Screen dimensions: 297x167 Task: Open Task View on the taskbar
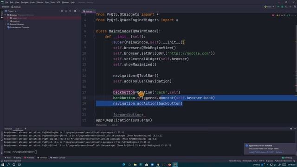19,165
